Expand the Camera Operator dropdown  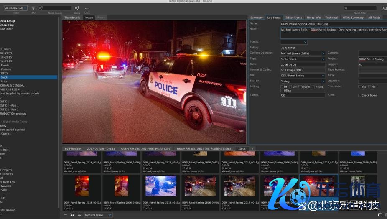tap(323, 53)
